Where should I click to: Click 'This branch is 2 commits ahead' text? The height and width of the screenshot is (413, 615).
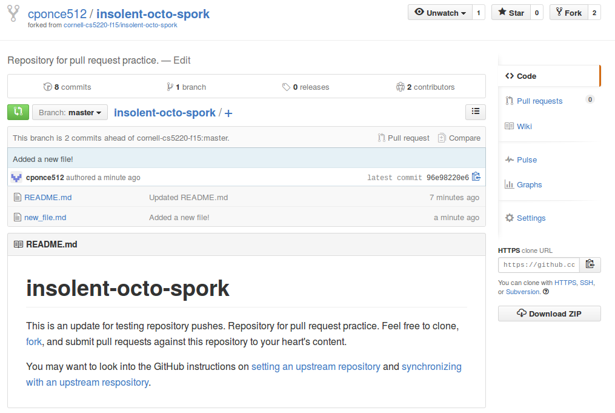point(121,138)
